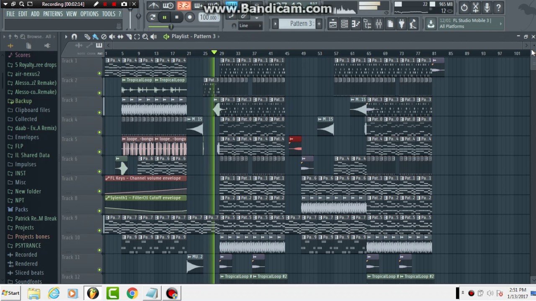
Task: Click the tempo field showing 100.000
Action: click(x=208, y=18)
